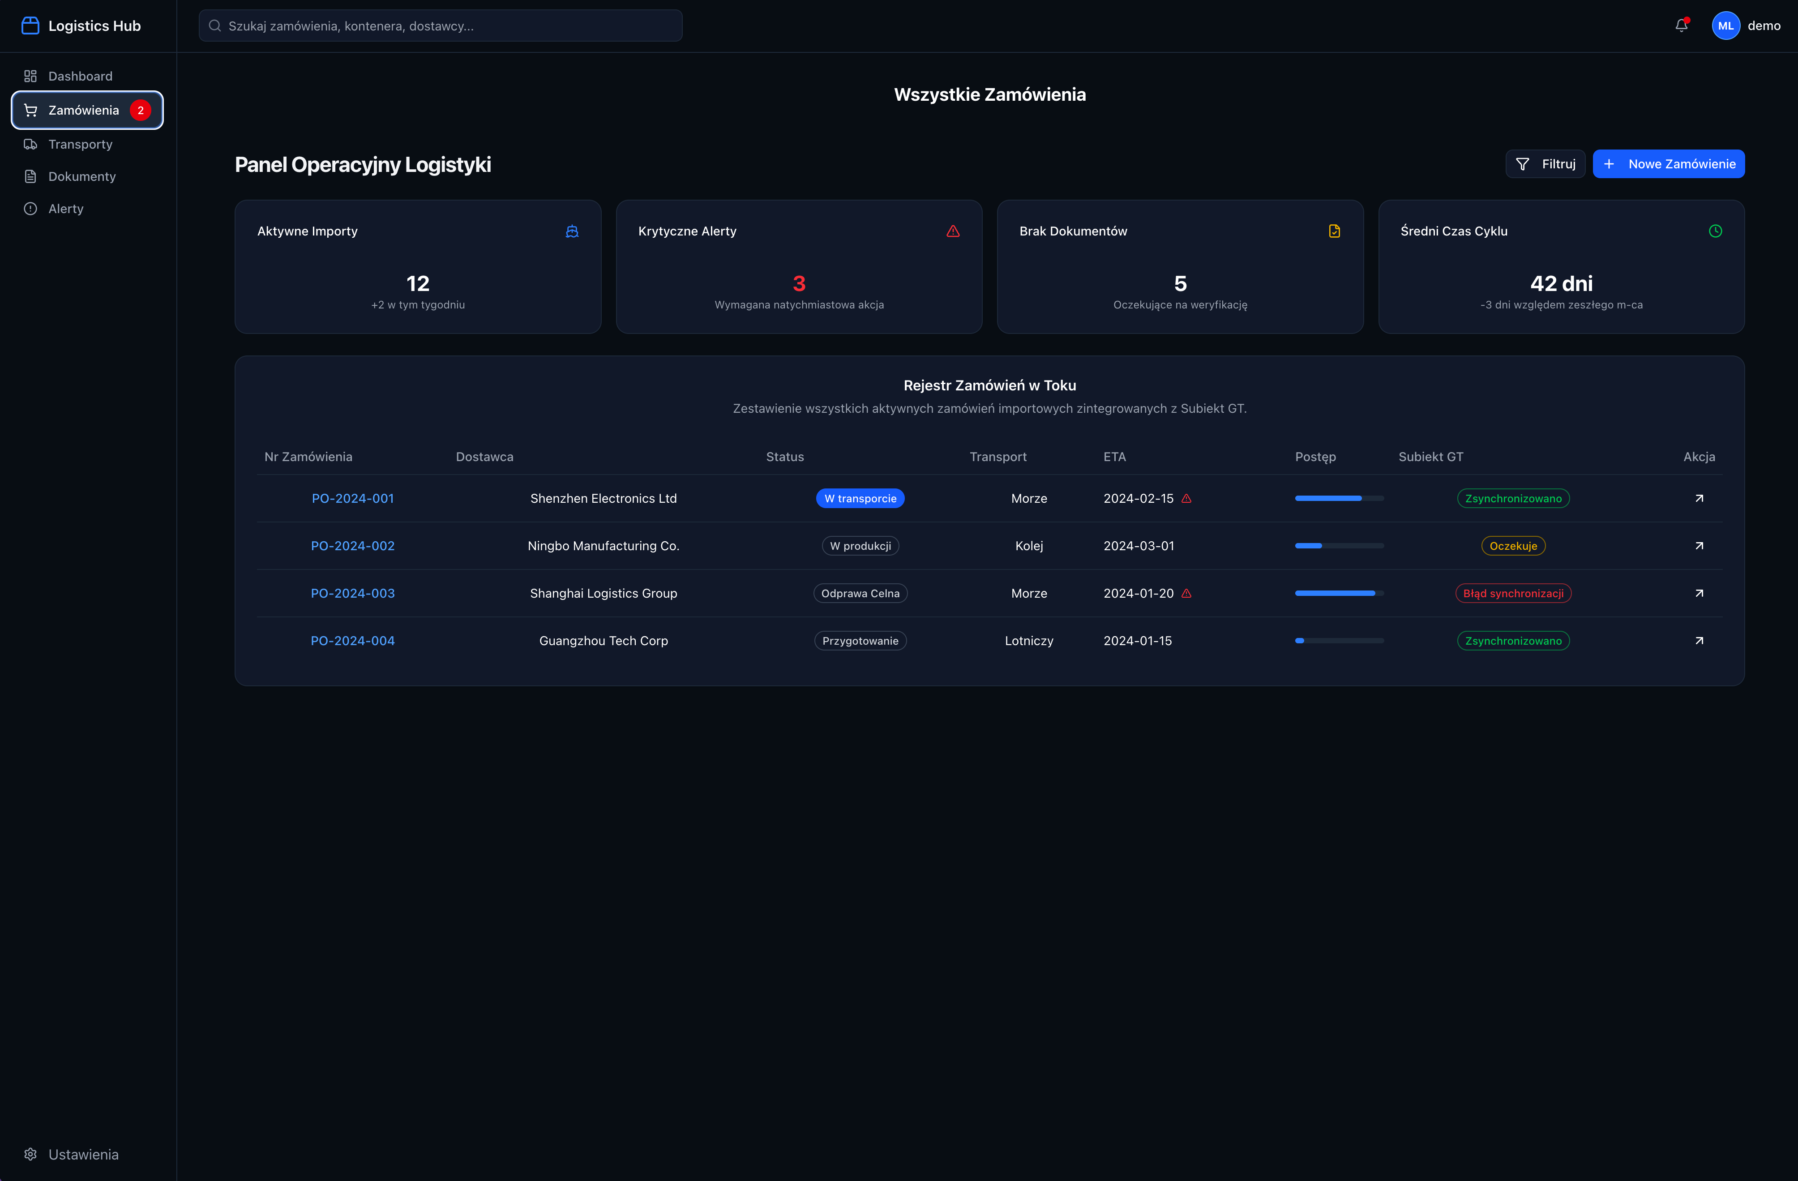The height and width of the screenshot is (1181, 1798).
Task: Open details arrow for PO-2024-004
Action: (x=1699, y=641)
